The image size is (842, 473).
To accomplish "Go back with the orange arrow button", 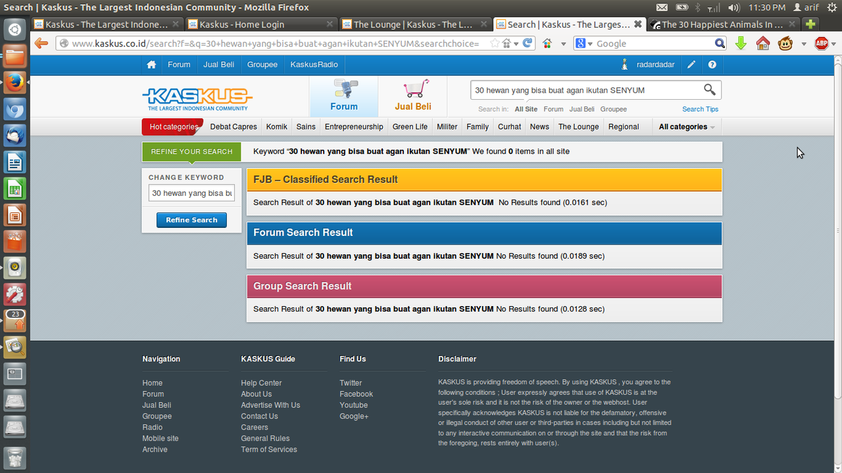I will coord(41,43).
